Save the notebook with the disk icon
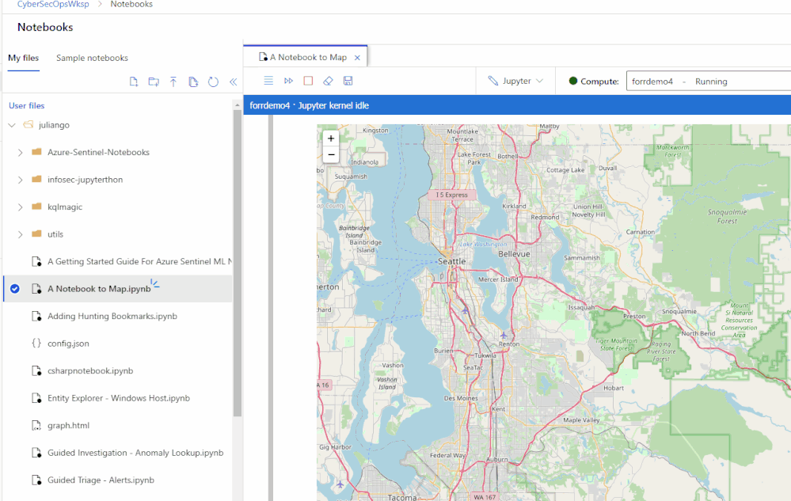Screen dimensions: 791x501 348,81
